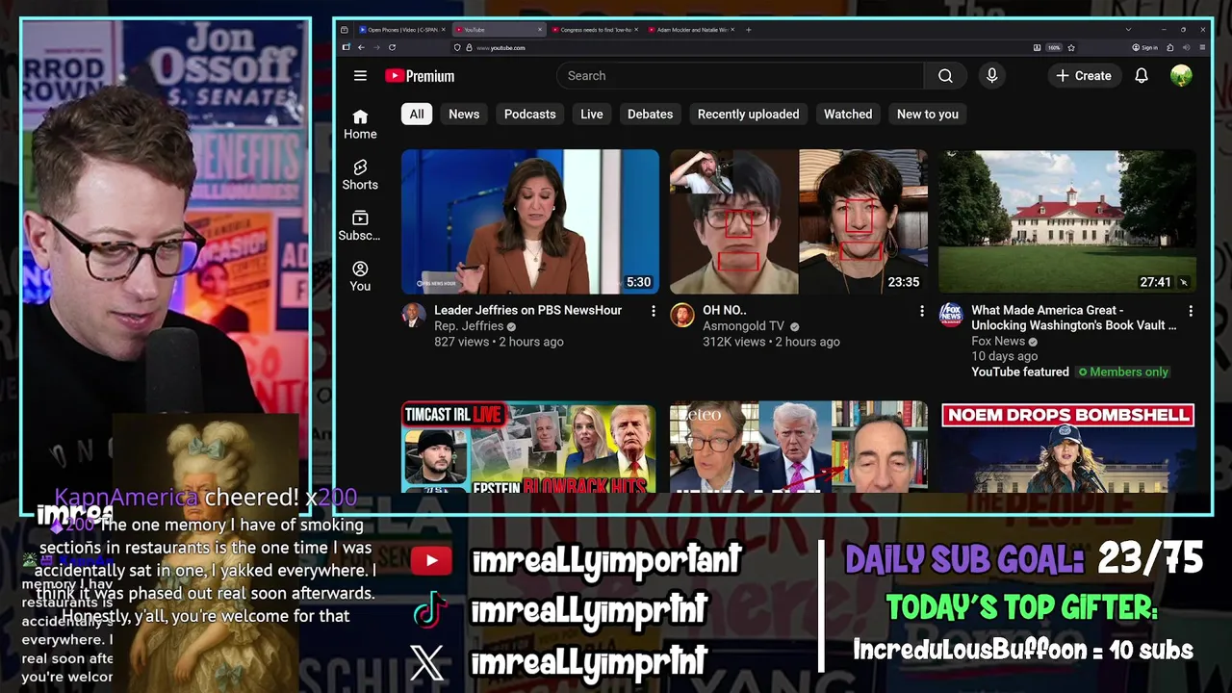Select the Podcasts filter chip
The height and width of the screenshot is (693, 1232).
coord(530,114)
